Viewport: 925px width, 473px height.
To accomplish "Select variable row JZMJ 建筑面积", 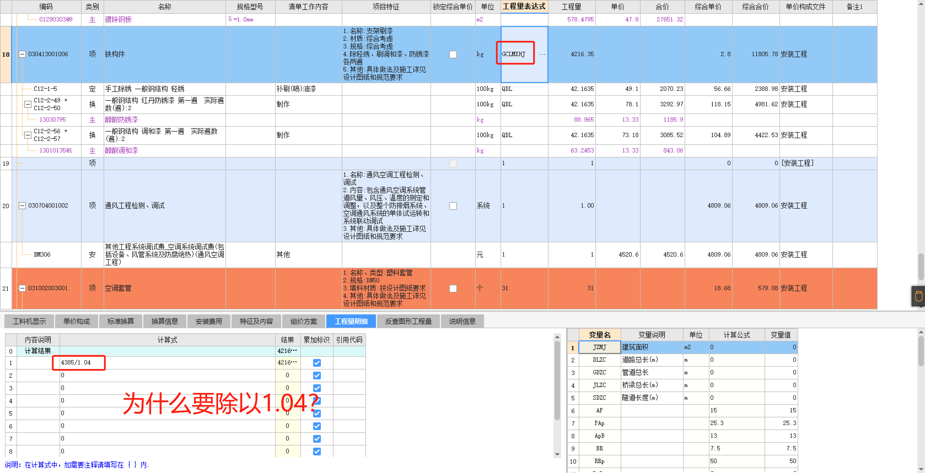I will (683, 347).
